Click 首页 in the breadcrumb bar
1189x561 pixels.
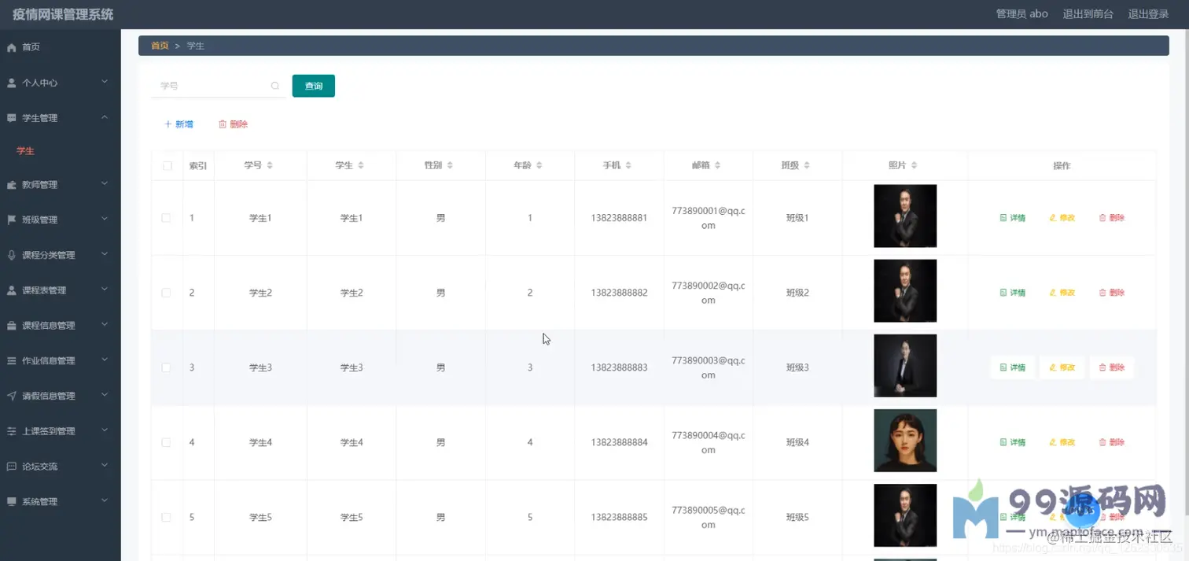(x=160, y=46)
